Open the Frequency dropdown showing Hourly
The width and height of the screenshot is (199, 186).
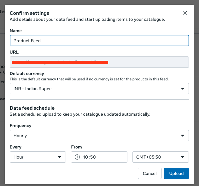99,136
